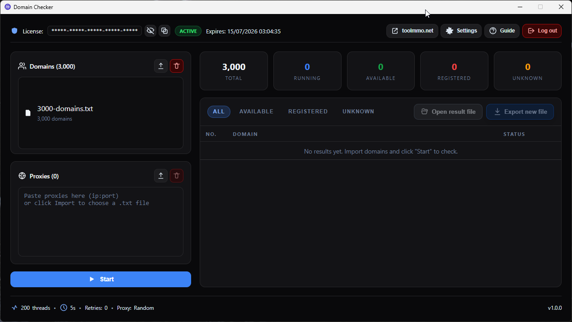Close the Domain Checker window
This screenshot has width=572, height=322.
pos(561,7)
